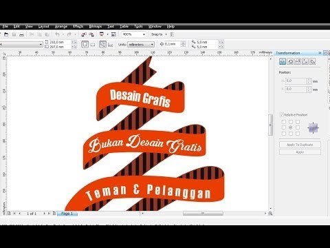The image size is (330, 248).
Task: Click the zoom navigator icon
Action: tap(270, 214)
